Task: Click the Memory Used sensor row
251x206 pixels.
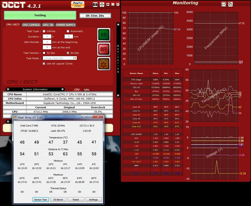Action: tap(153, 83)
